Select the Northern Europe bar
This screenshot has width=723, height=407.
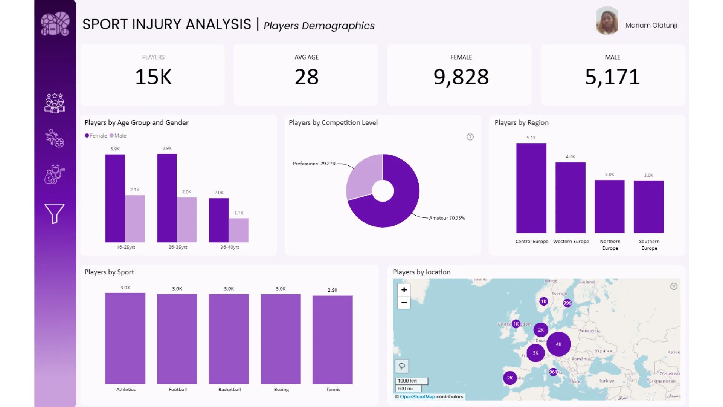609,207
